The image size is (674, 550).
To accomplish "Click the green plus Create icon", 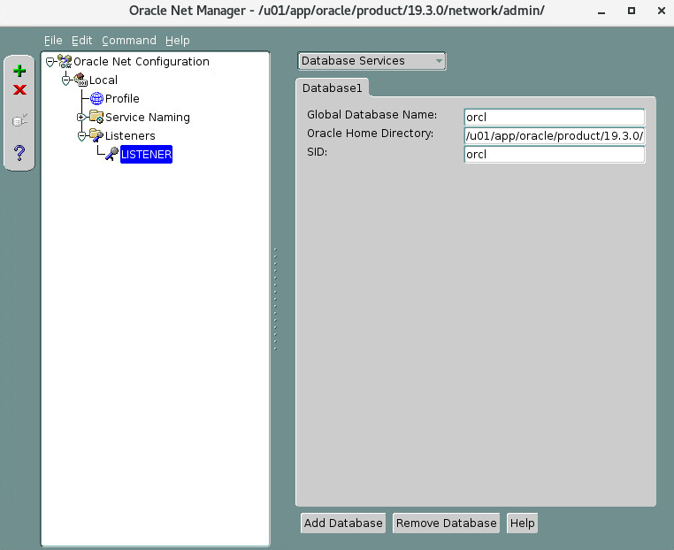I will click(x=19, y=71).
